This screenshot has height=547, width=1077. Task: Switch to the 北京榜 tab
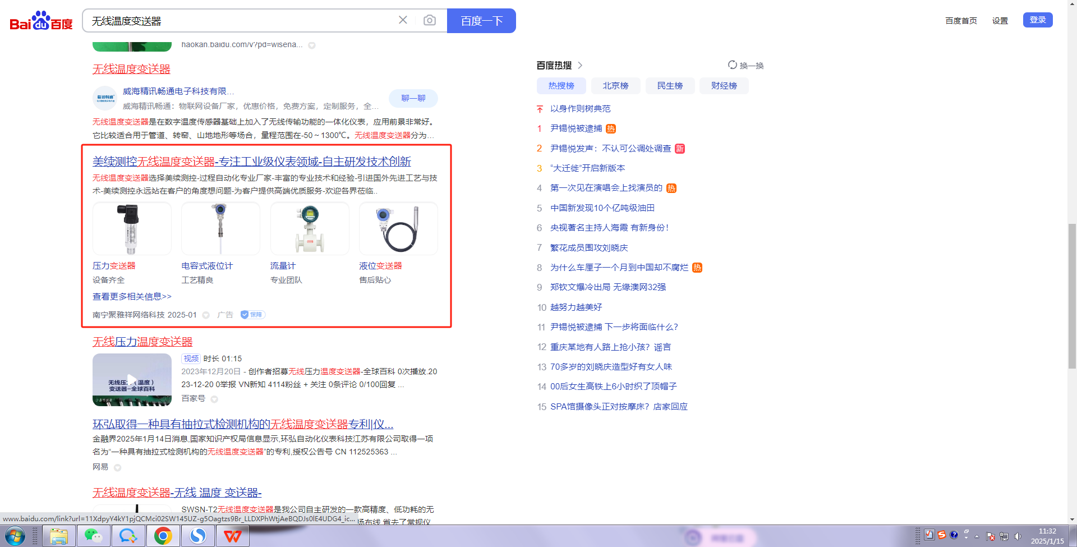click(x=615, y=86)
